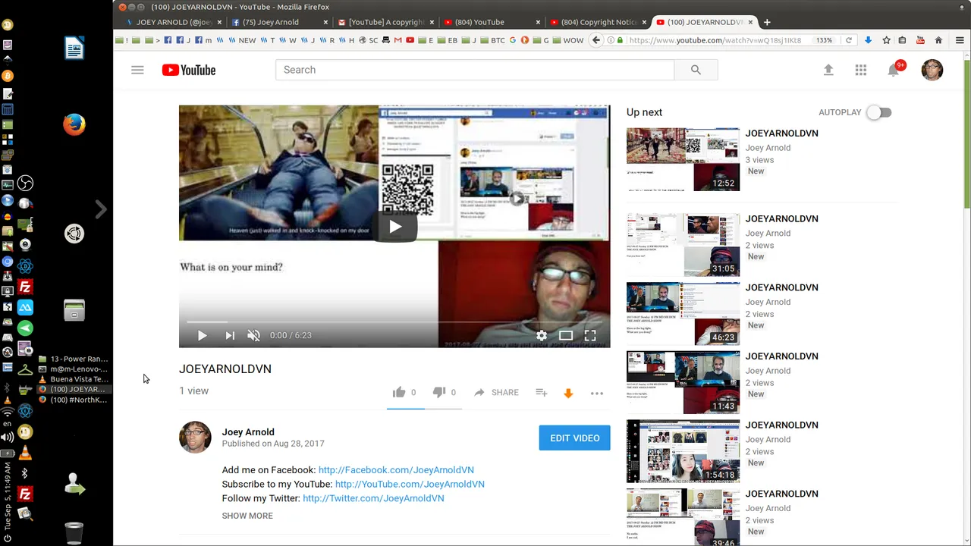Like the video with thumbs up

[399, 392]
